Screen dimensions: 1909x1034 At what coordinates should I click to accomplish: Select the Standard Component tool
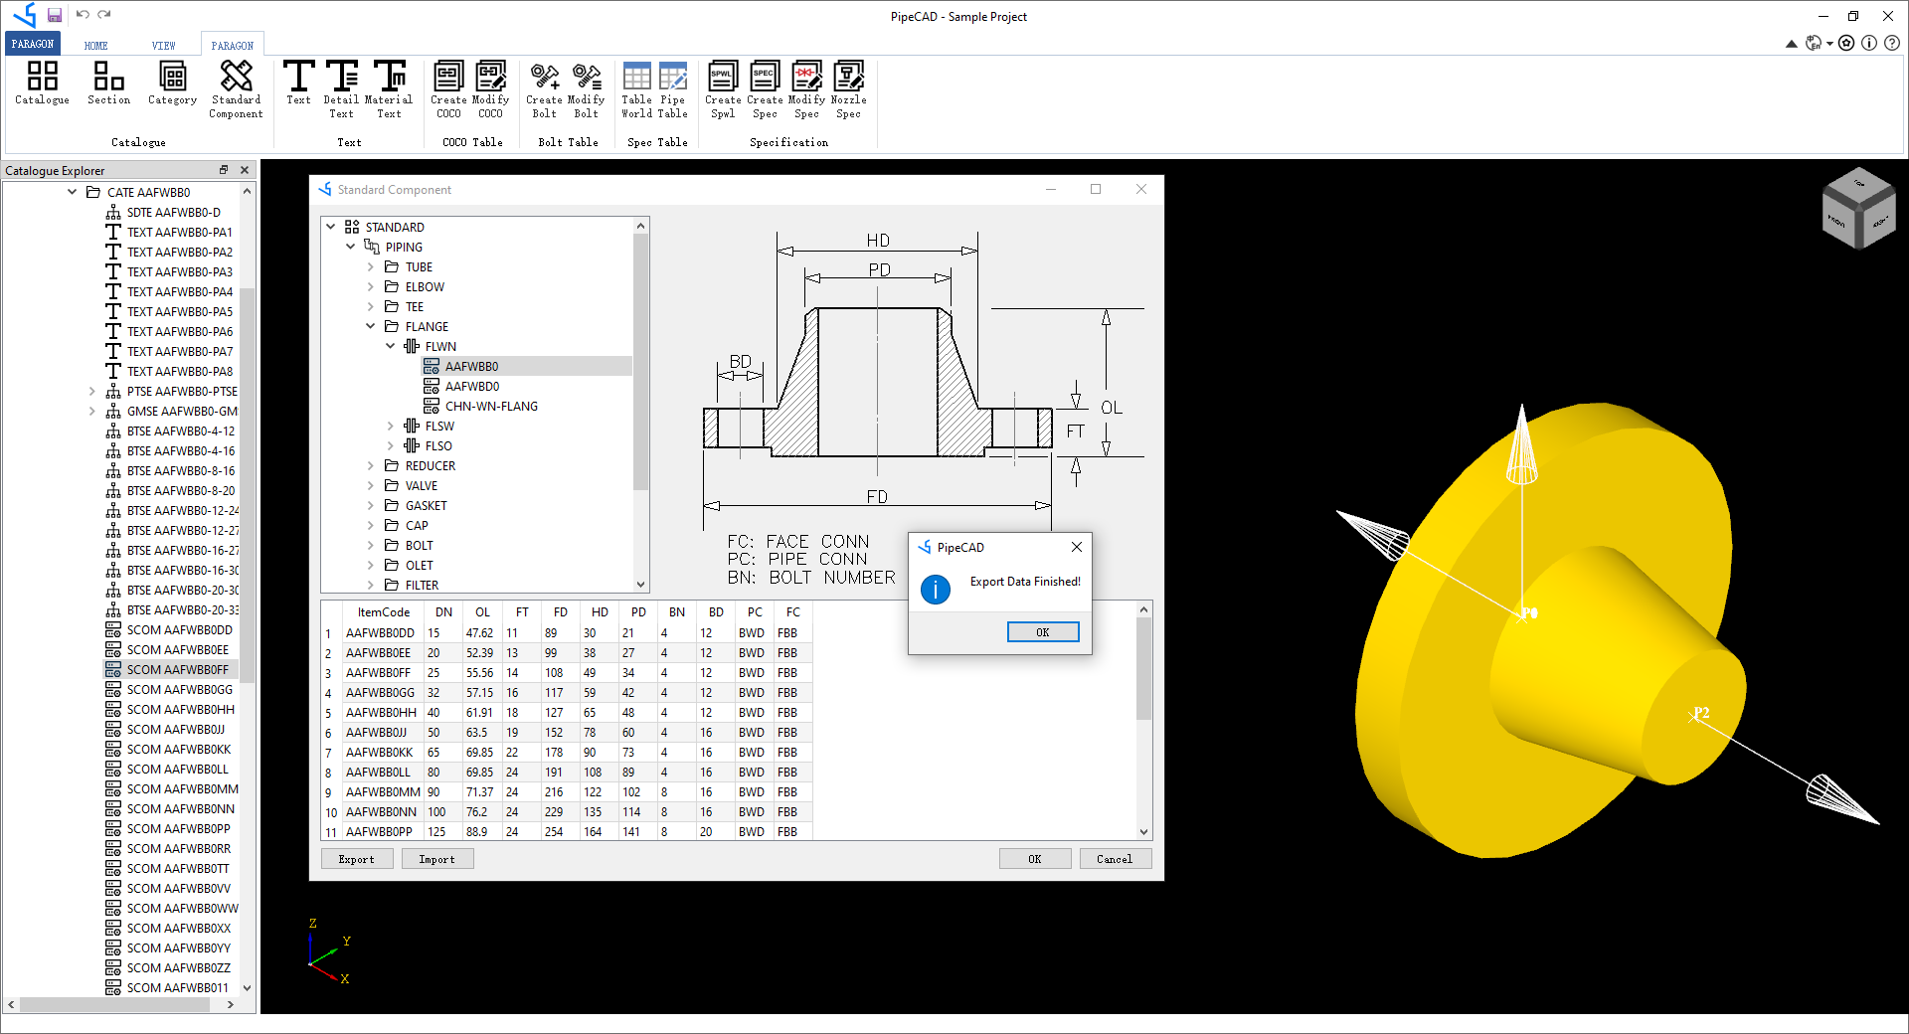(235, 87)
